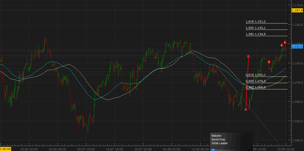Select the 1,618 Fibonacci level label

(256, 22)
